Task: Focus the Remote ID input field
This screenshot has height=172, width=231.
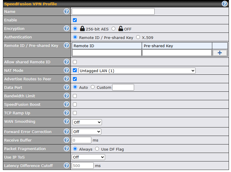Action: tap(107, 53)
